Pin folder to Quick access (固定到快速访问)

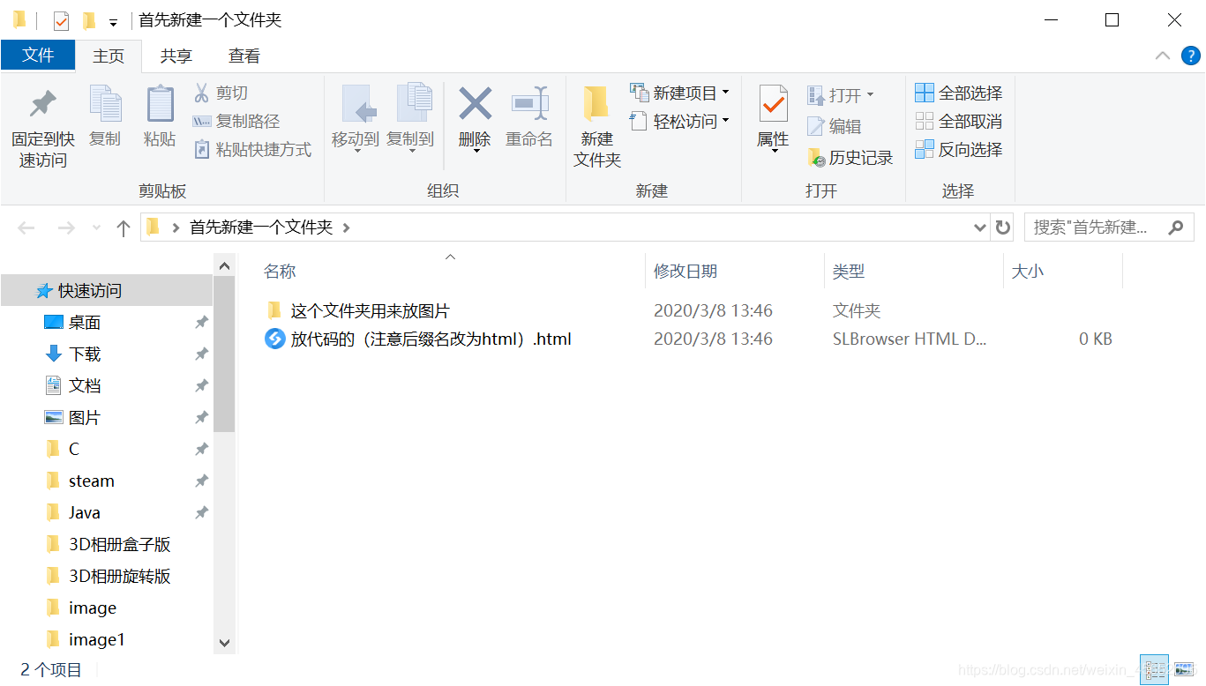(x=42, y=127)
